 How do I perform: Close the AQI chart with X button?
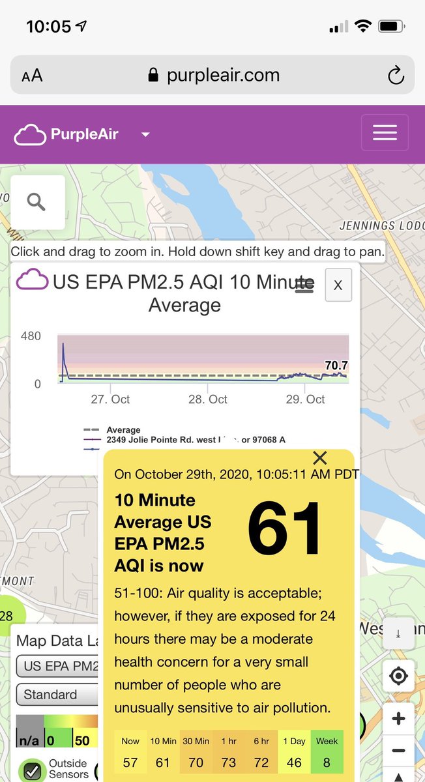[x=338, y=285]
